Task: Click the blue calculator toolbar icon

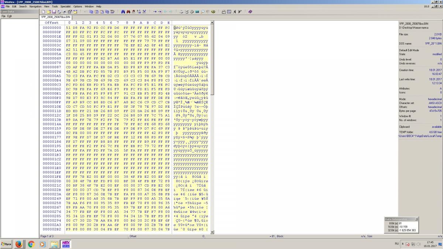Action: tap(197, 12)
